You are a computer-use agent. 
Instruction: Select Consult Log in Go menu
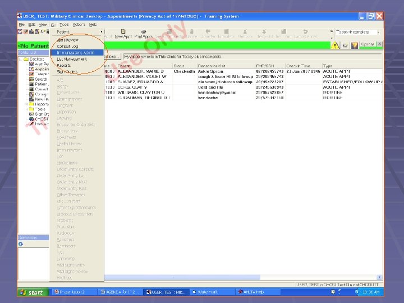tap(77, 46)
